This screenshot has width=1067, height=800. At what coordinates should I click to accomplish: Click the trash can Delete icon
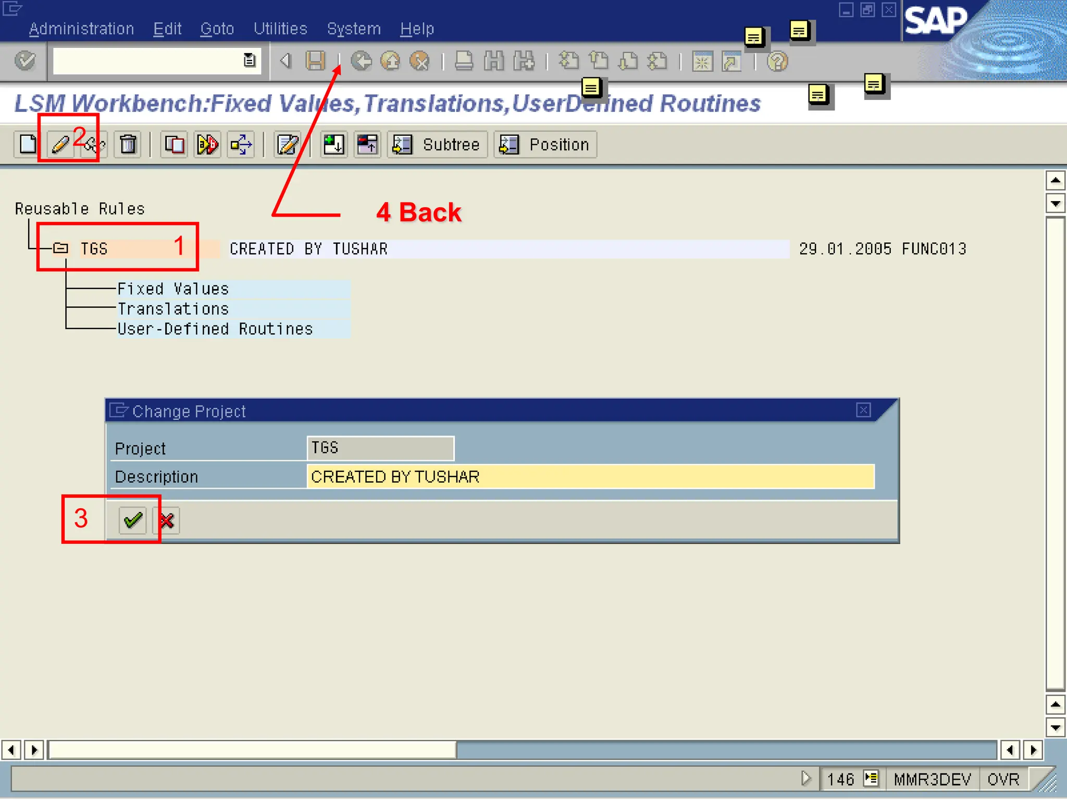[x=128, y=144]
